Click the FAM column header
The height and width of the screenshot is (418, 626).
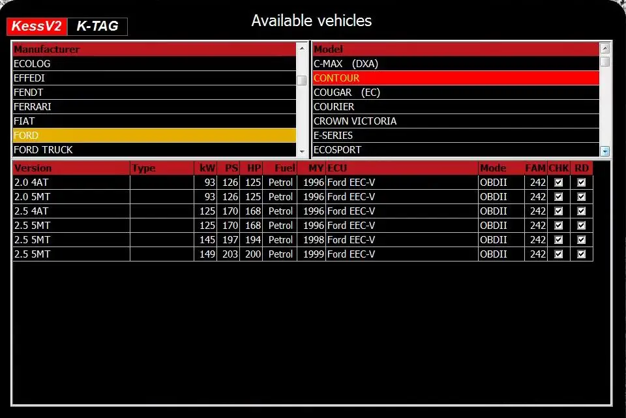pos(536,168)
